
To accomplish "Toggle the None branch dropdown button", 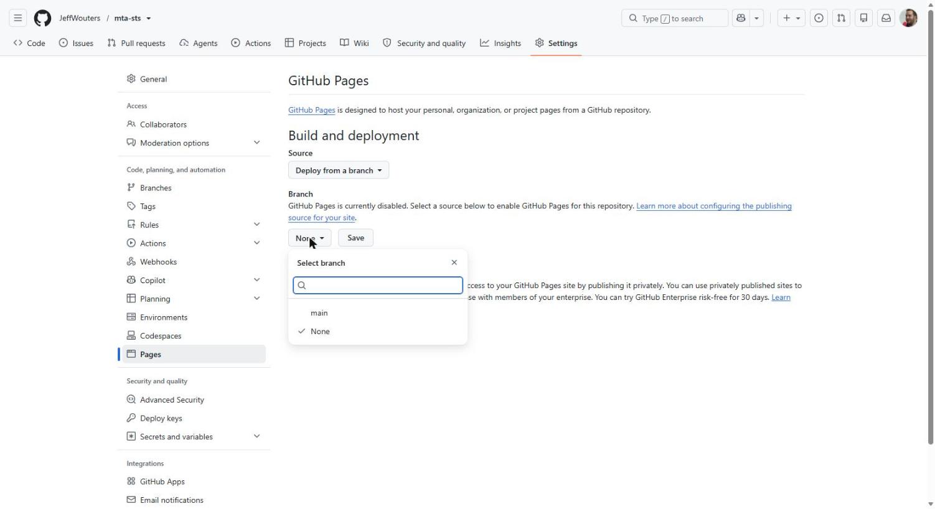I will [x=309, y=238].
